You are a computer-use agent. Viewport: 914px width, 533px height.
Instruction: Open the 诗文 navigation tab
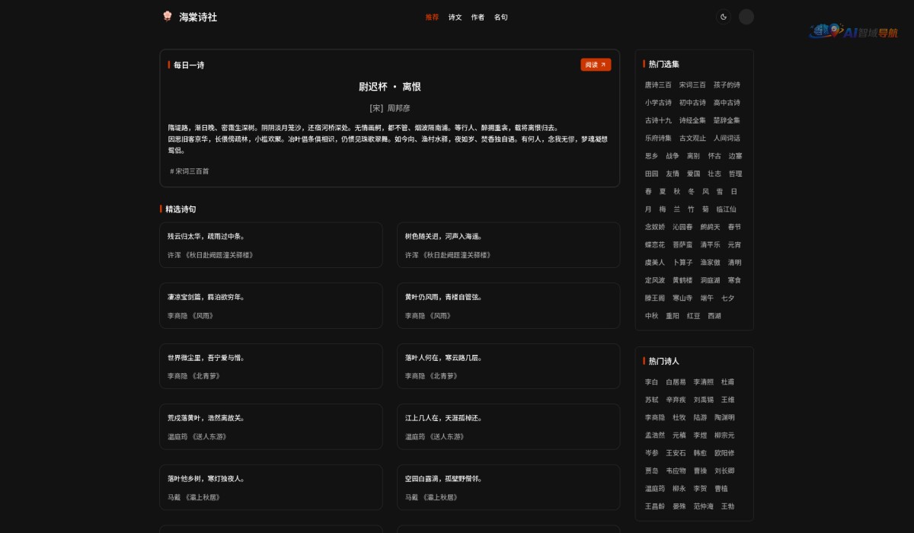click(455, 17)
